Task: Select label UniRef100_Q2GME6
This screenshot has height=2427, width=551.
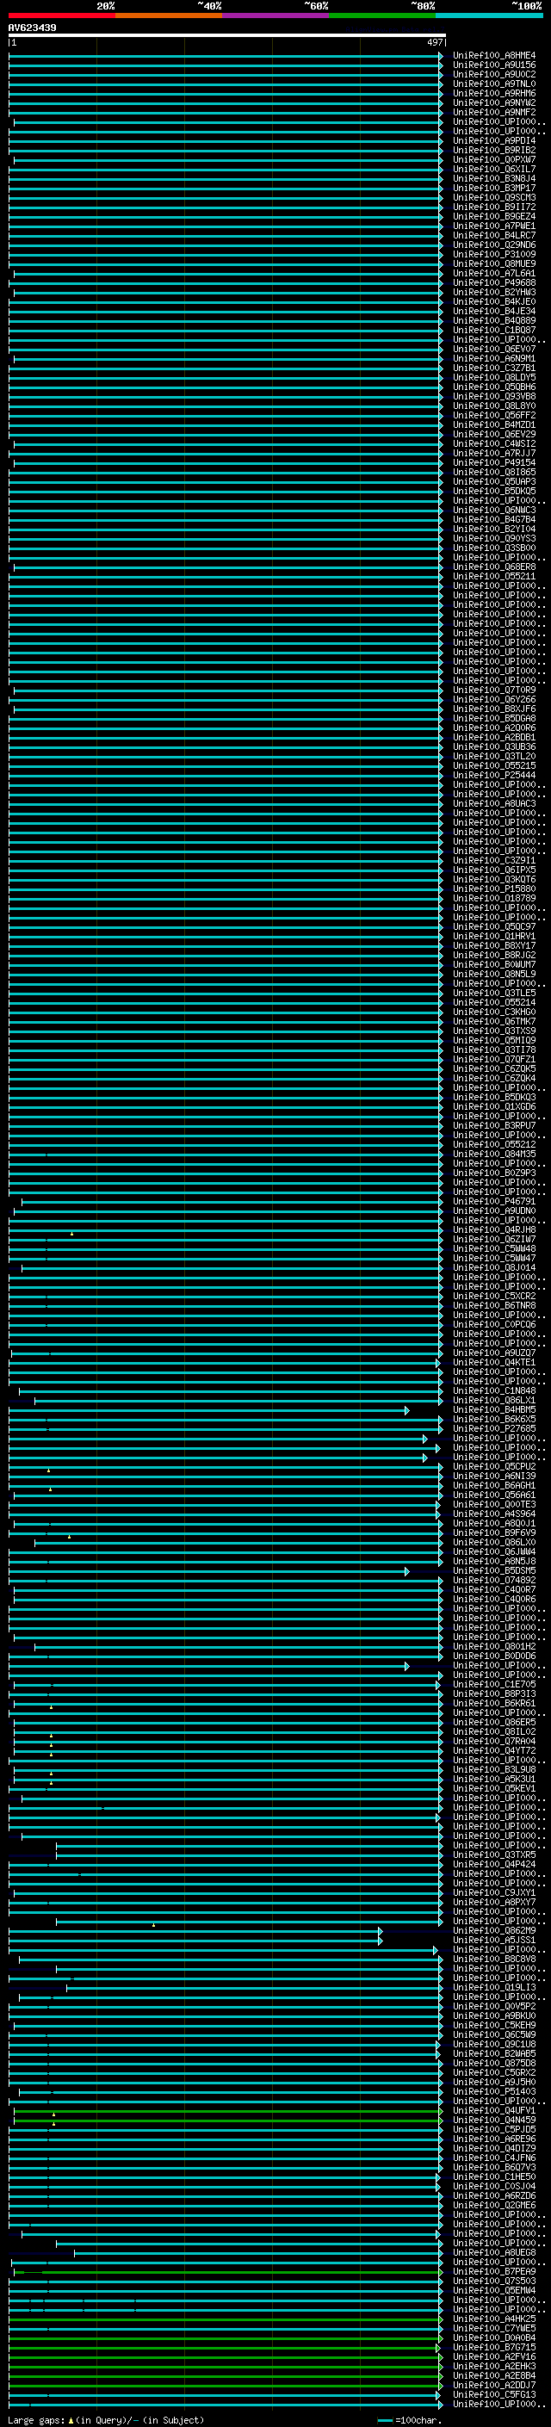Action: (x=494, y=2205)
